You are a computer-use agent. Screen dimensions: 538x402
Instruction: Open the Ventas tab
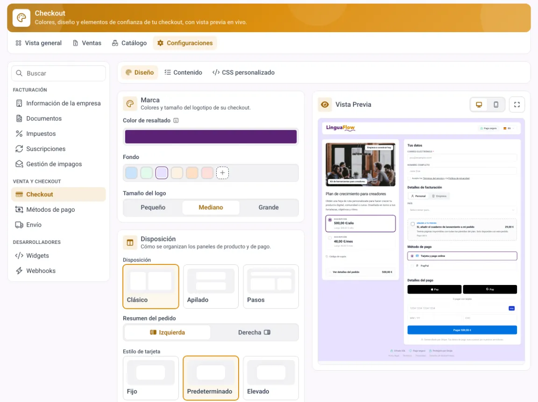tap(87, 43)
